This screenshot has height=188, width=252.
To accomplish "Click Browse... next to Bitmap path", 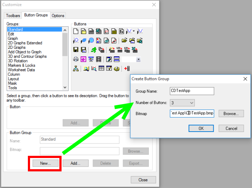I will [x=231, y=114].
